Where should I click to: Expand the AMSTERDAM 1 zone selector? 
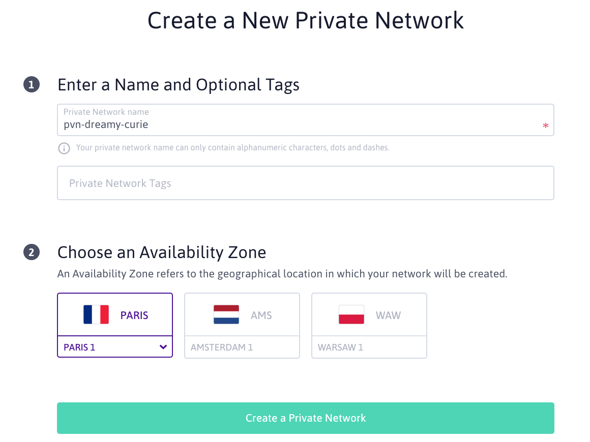click(x=242, y=348)
